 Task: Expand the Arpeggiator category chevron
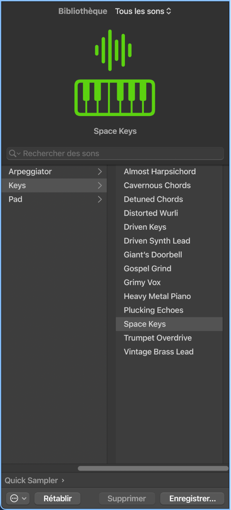point(100,172)
